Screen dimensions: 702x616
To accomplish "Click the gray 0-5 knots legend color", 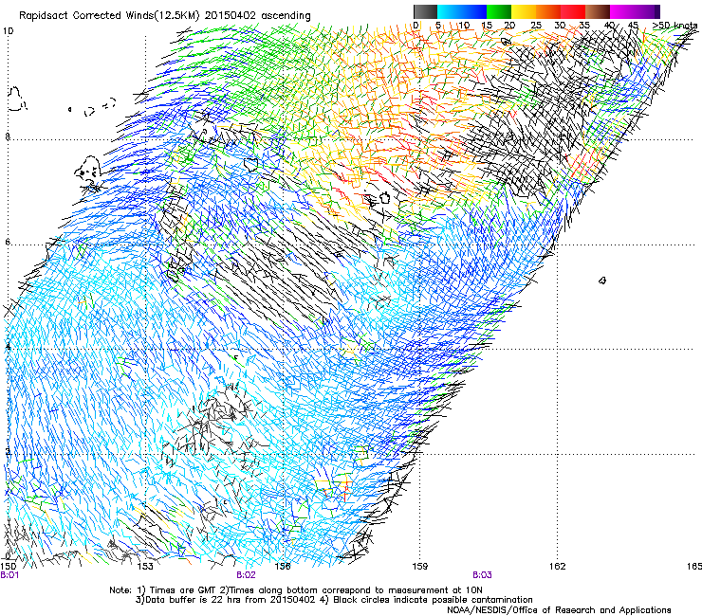I will pyautogui.click(x=425, y=11).
